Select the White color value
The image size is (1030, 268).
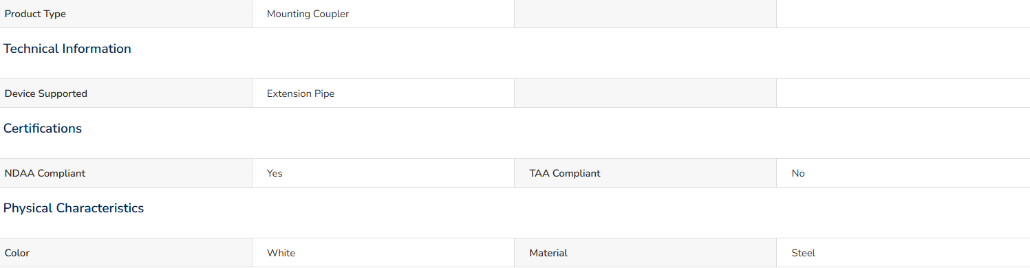click(281, 253)
